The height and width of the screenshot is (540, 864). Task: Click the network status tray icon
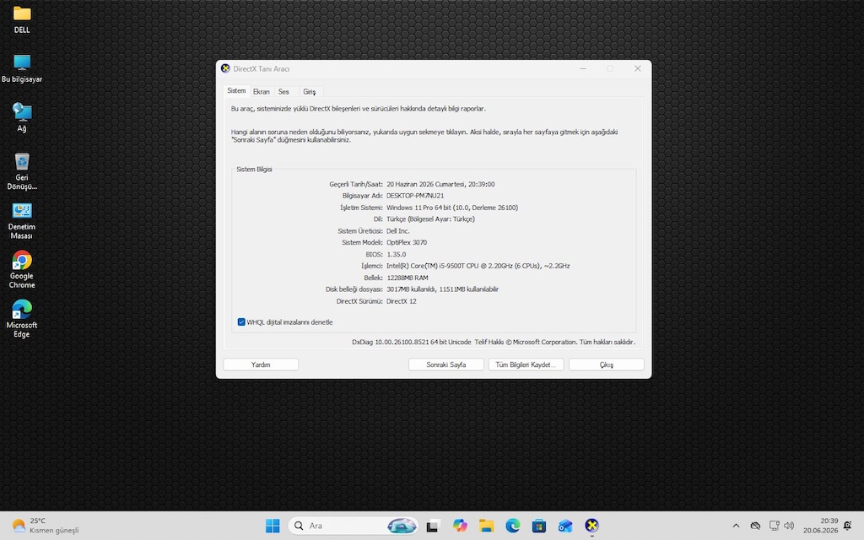[x=774, y=526]
